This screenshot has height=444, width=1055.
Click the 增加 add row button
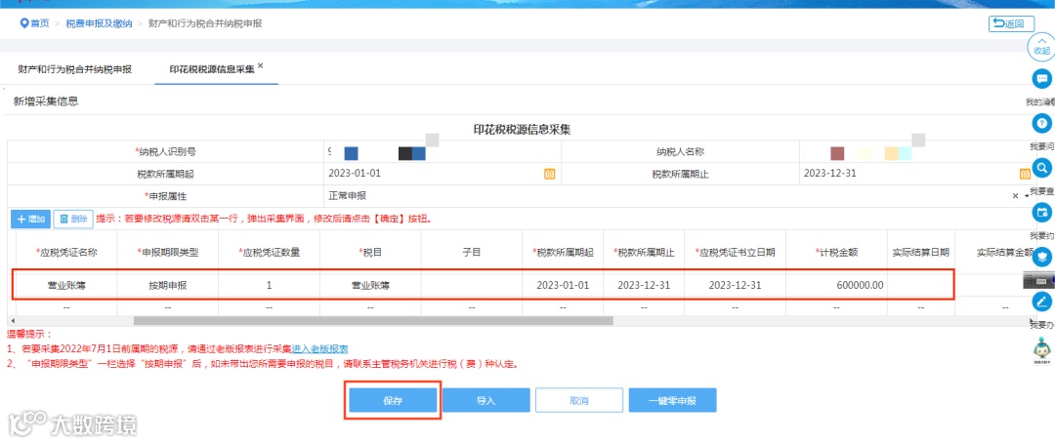(31, 219)
